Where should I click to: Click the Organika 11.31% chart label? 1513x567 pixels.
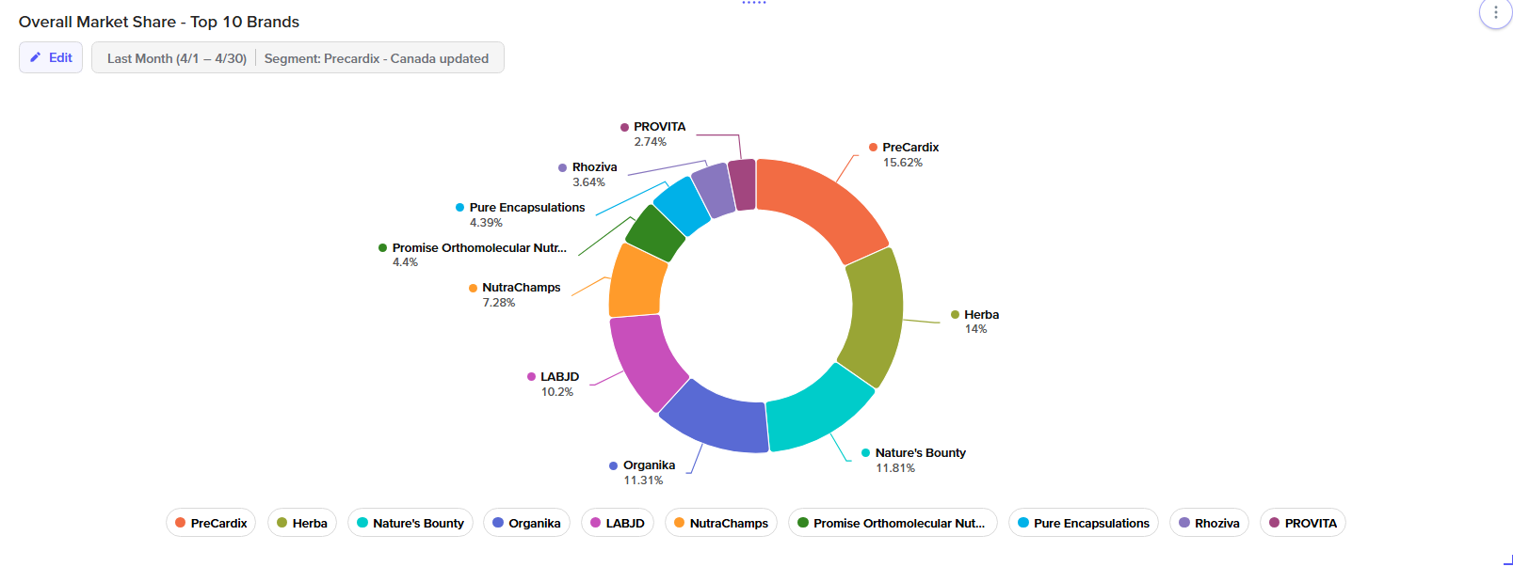pos(642,472)
